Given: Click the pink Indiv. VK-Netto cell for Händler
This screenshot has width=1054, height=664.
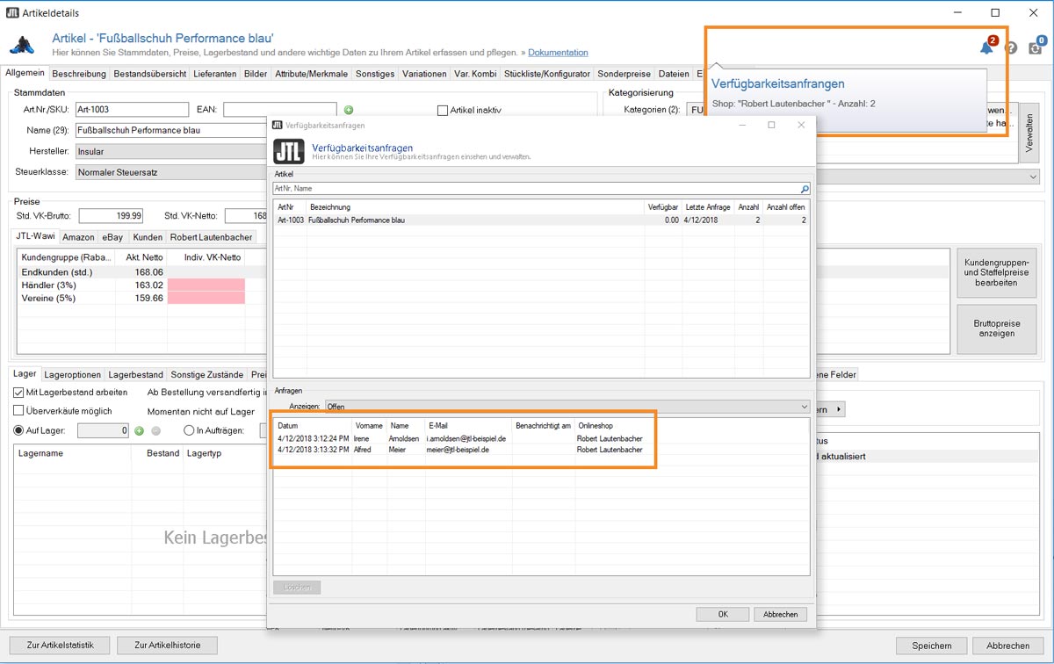Looking at the screenshot, I should point(206,285).
